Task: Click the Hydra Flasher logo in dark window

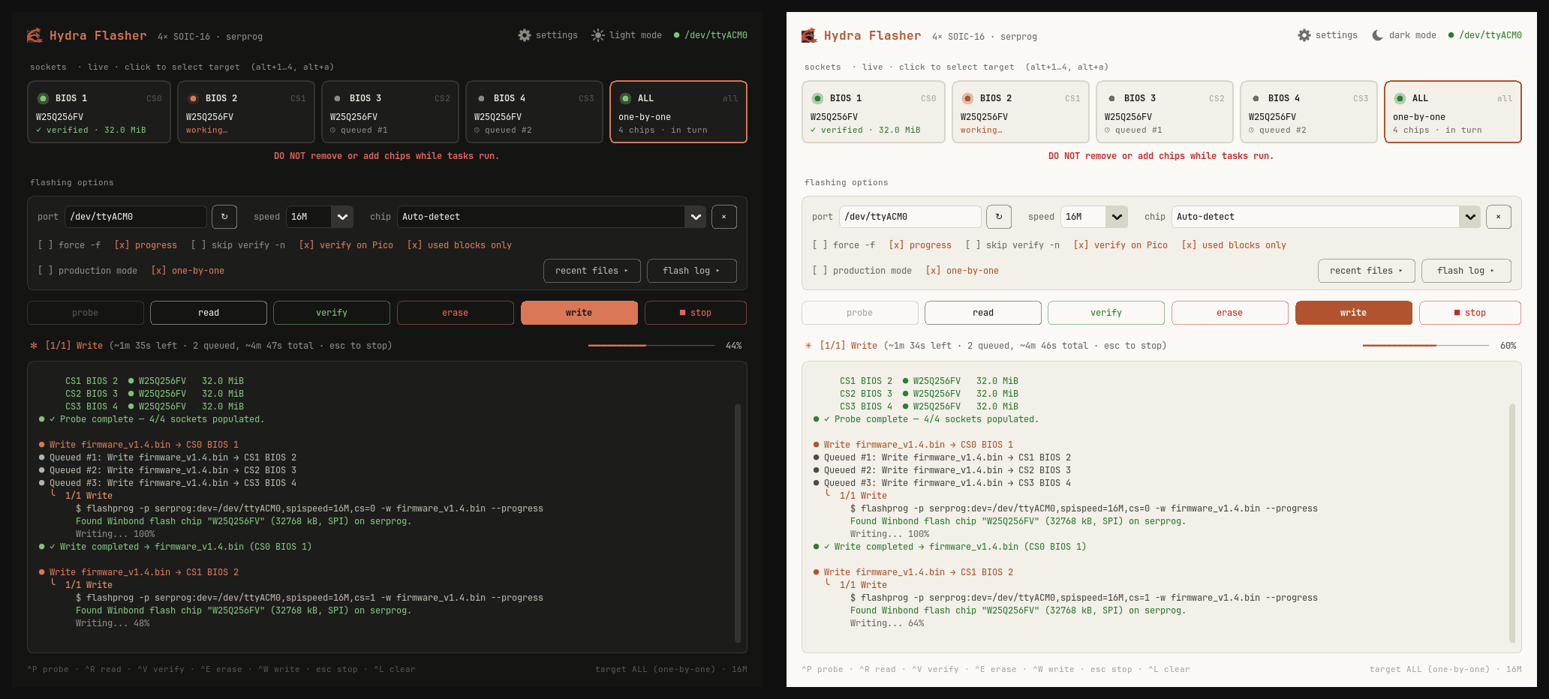Action: pos(35,35)
